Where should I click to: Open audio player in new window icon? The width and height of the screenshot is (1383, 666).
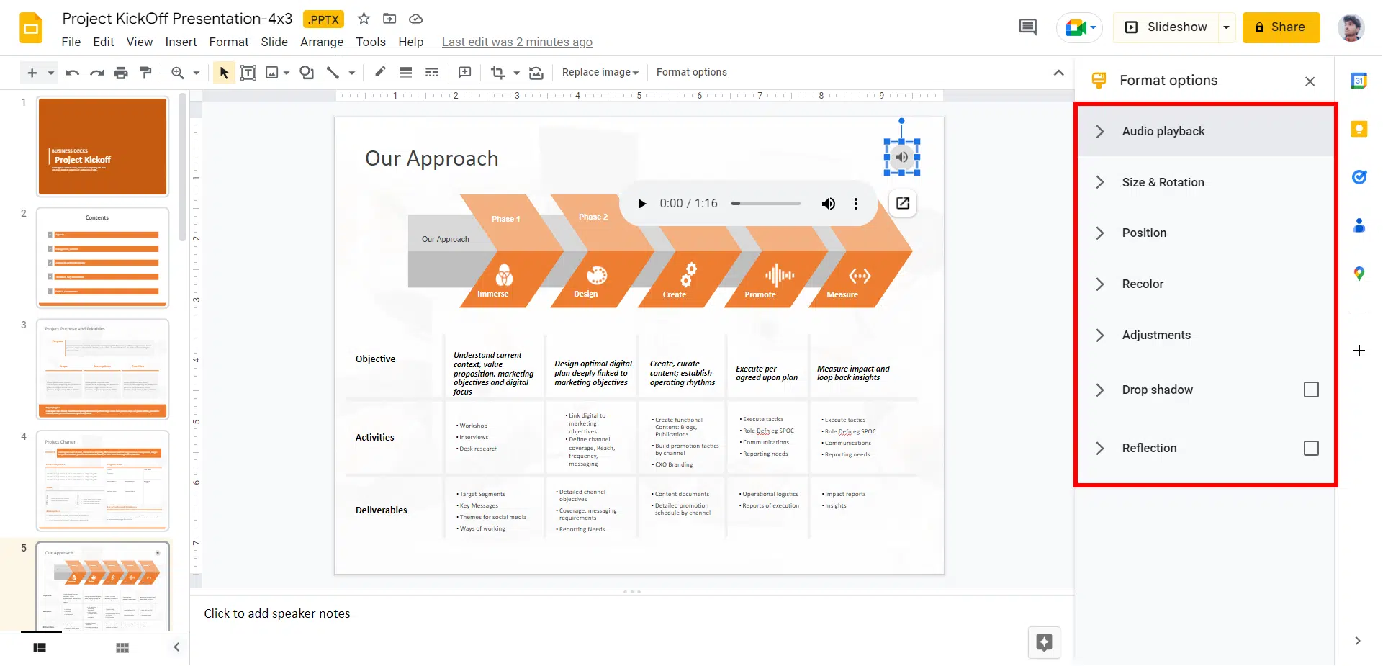903,203
